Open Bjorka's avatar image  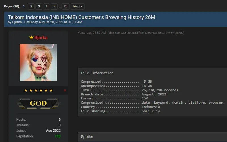pyautogui.click(x=38, y=62)
